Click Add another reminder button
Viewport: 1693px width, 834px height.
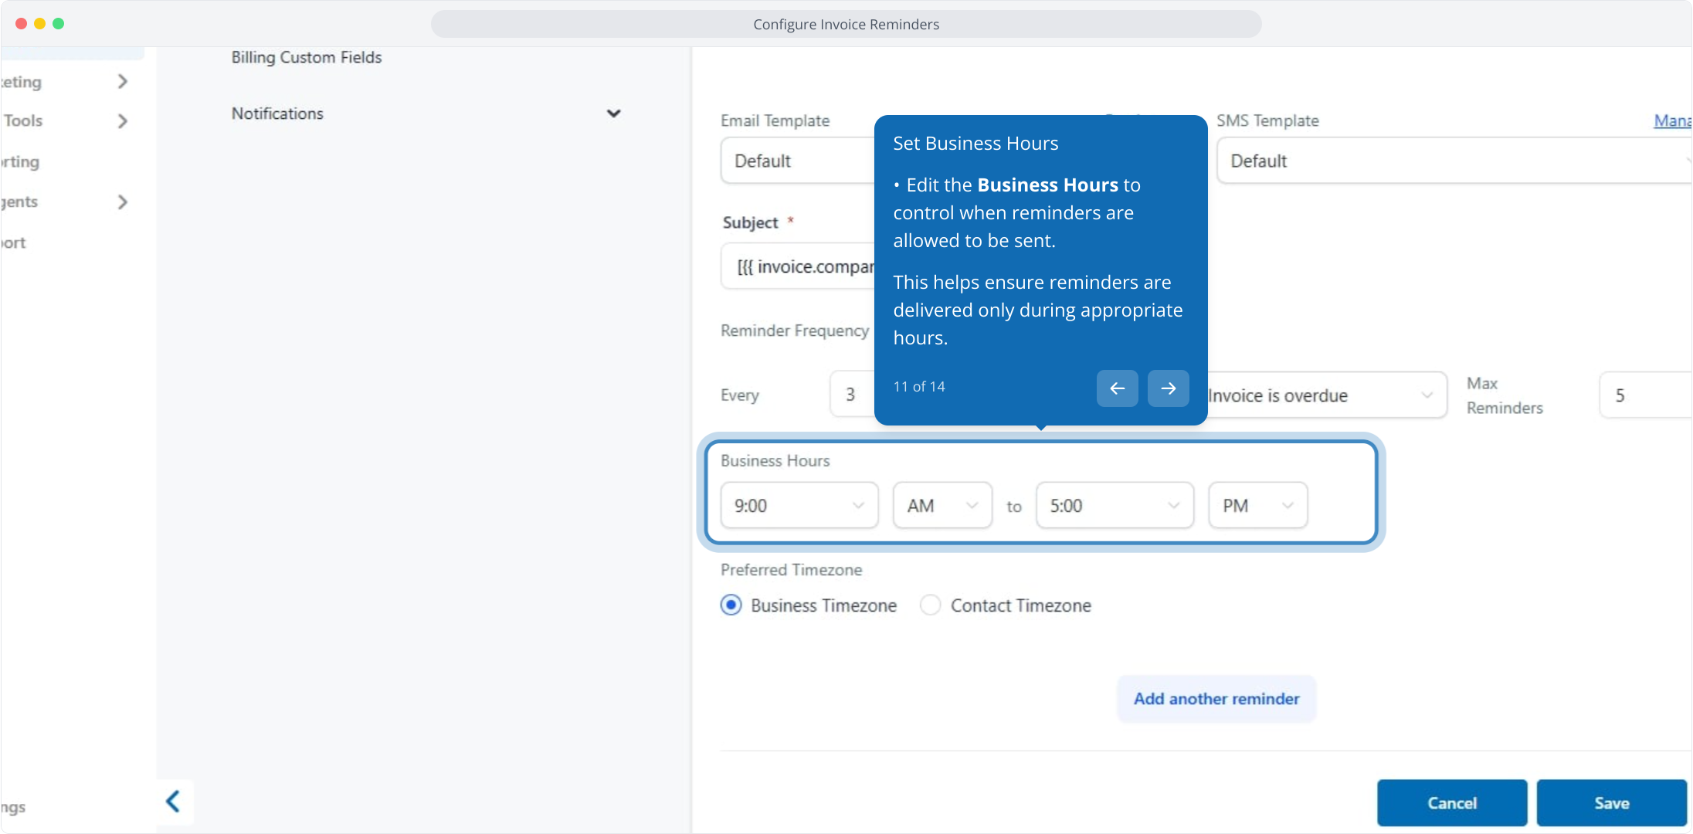point(1216,699)
